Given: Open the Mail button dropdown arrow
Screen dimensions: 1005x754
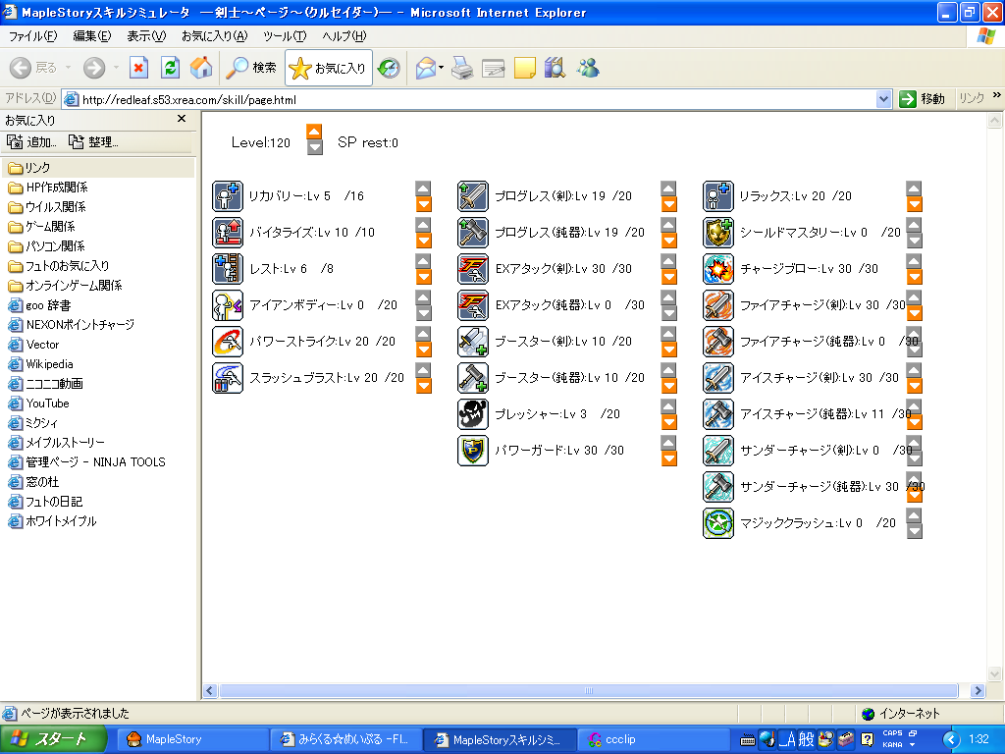Looking at the screenshot, I should pos(441,68).
